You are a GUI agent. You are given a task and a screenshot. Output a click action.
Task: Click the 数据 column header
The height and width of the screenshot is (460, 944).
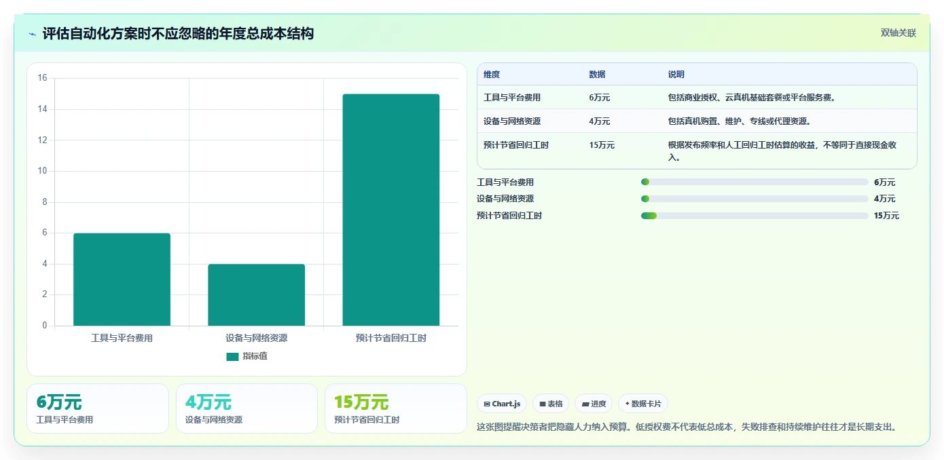(x=598, y=75)
